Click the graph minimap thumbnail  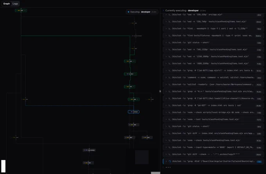point(142,157)
